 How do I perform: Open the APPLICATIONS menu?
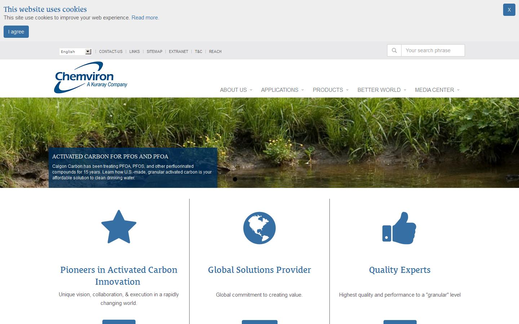280,90
